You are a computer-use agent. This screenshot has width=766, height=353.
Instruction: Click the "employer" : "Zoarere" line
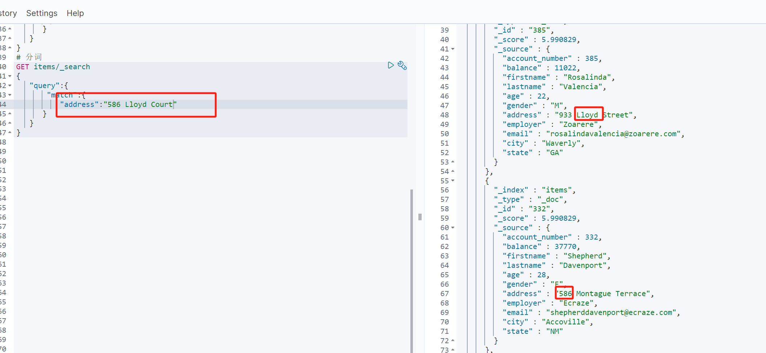coord(552,124)
